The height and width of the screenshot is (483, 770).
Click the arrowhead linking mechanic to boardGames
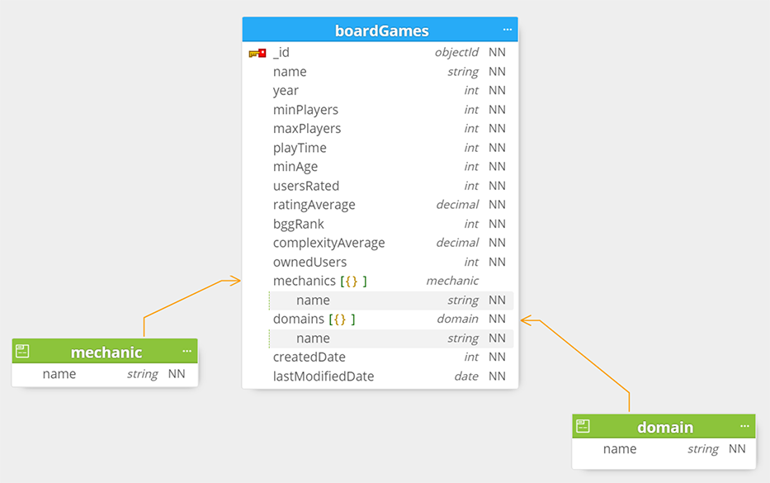tap(231, 281)
